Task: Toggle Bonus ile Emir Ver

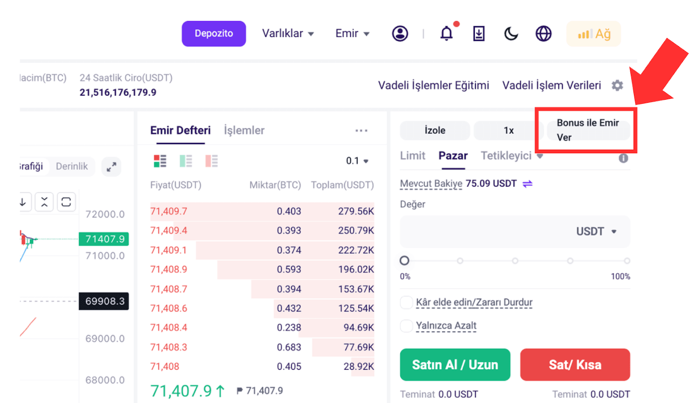Action: 588,130
